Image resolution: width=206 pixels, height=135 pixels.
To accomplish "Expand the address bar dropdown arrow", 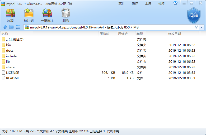I will click(202, 27).
